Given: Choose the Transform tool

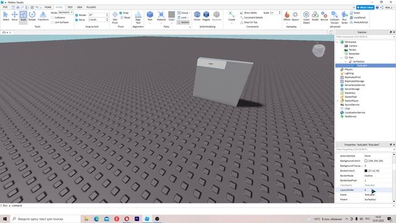Looking at the screenshot, I should [x=43, y=16].
